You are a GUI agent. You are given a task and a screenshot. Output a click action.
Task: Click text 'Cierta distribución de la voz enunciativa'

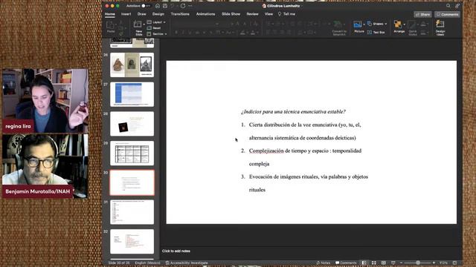click(293, 125)
